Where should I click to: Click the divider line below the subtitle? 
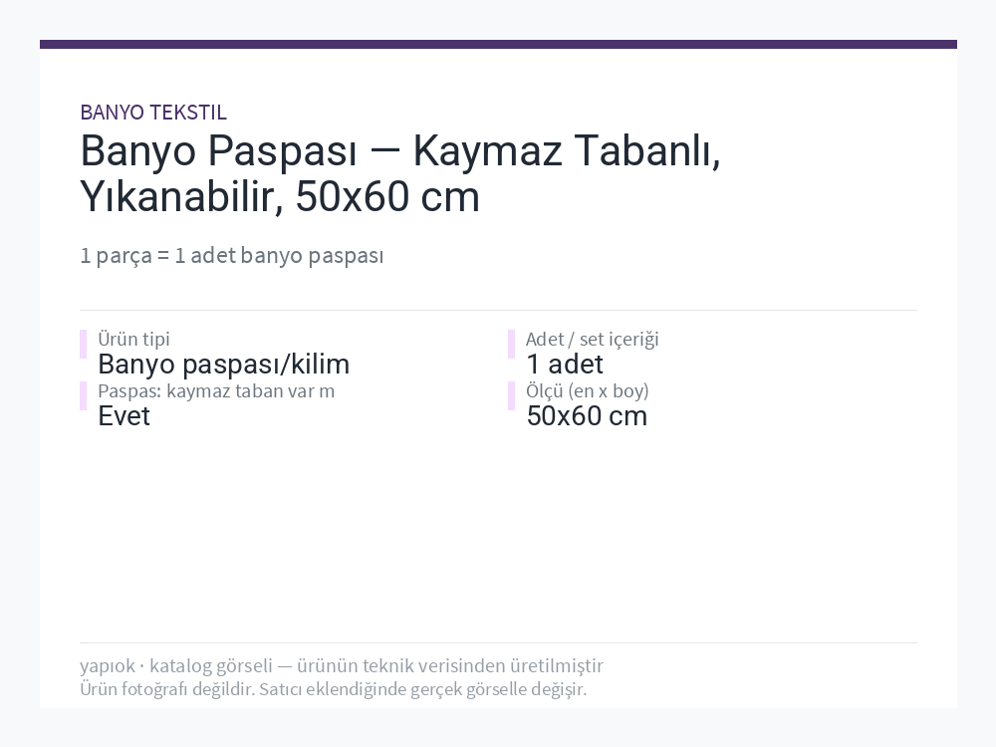pos(498,310)
